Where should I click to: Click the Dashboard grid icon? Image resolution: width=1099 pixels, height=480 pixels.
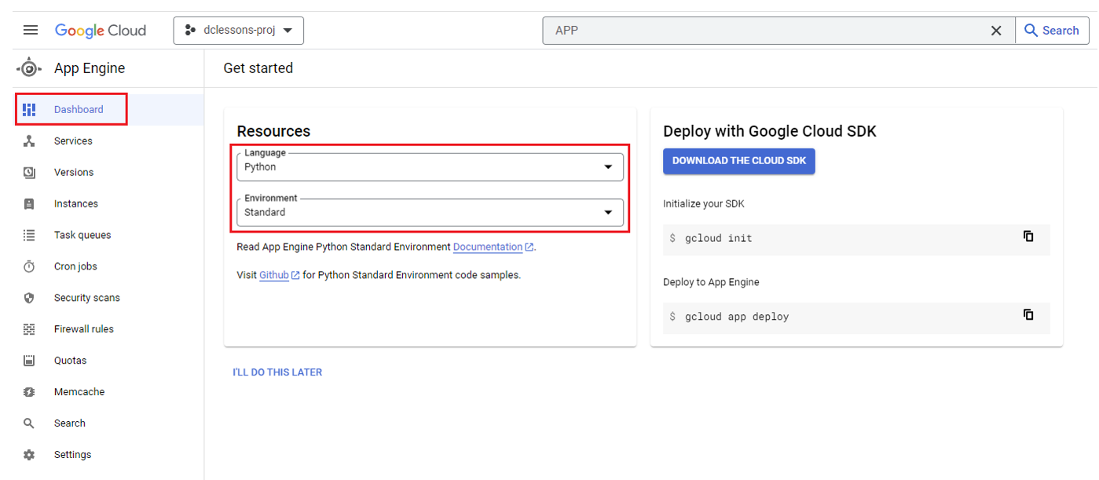point(29,110)
